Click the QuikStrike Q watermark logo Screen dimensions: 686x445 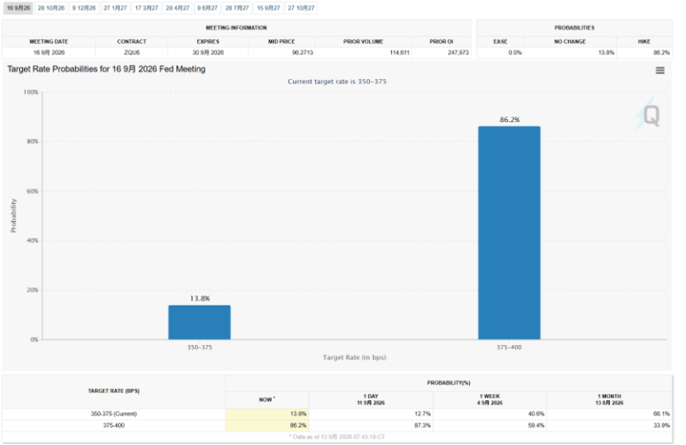pyautogui.click(x=648, y=116)
